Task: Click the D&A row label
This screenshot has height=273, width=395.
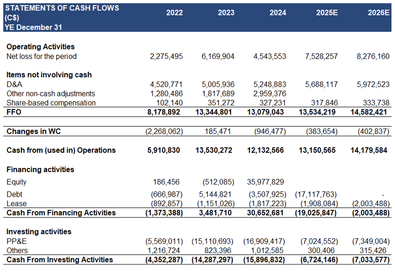Action: 14,84
